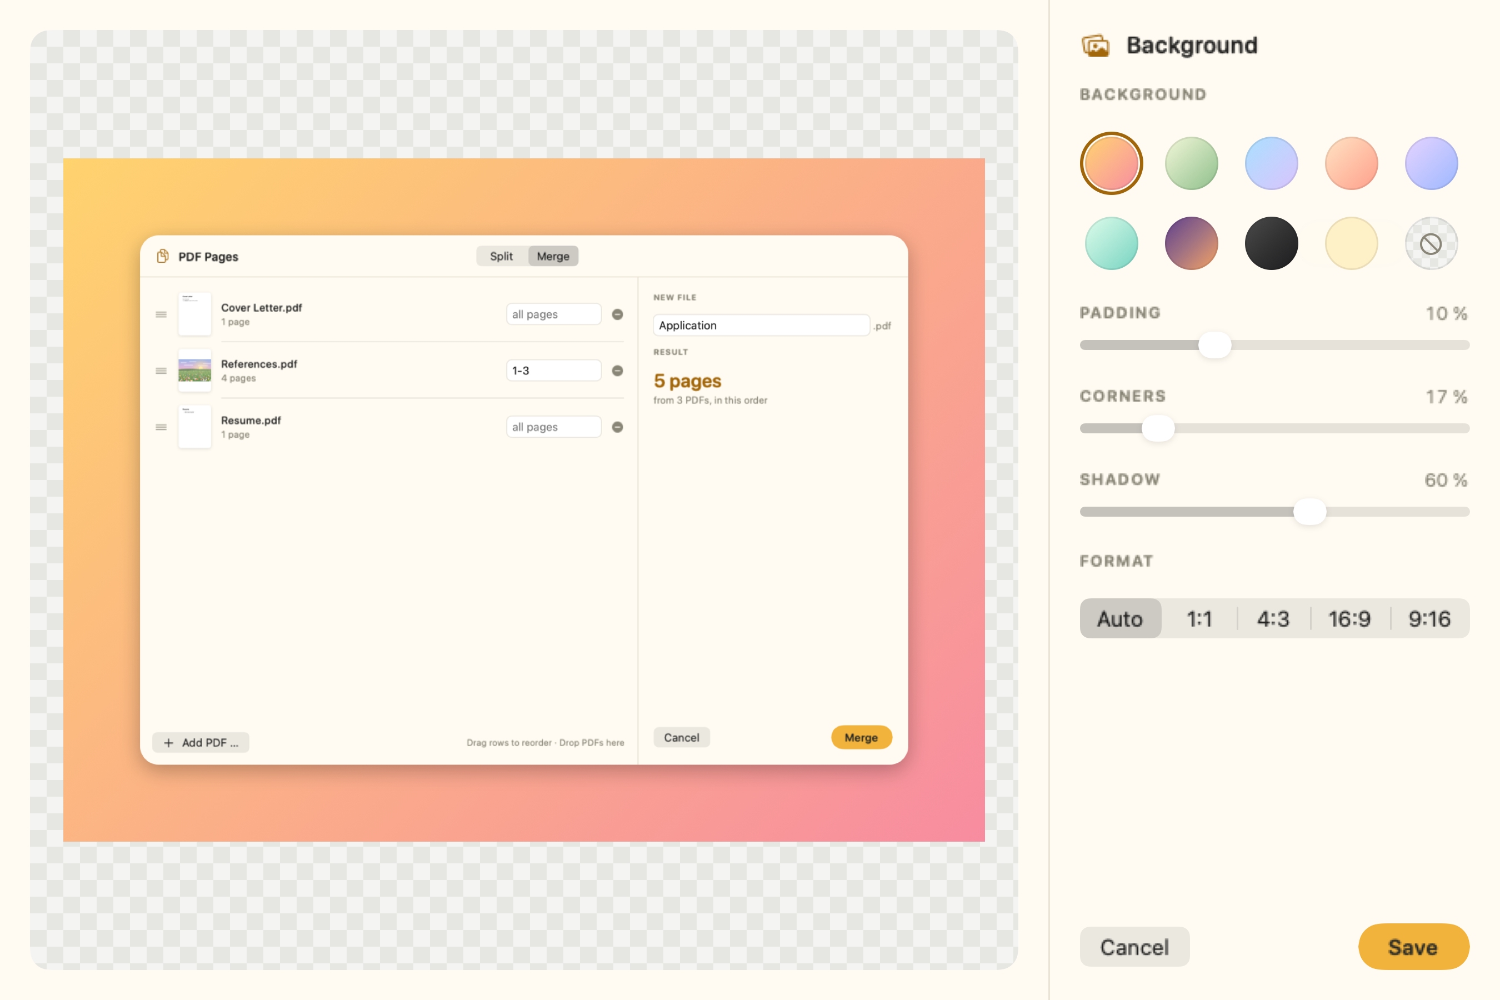
Task: Click the page range field for Resume.pdf
Action: [553, 427]
